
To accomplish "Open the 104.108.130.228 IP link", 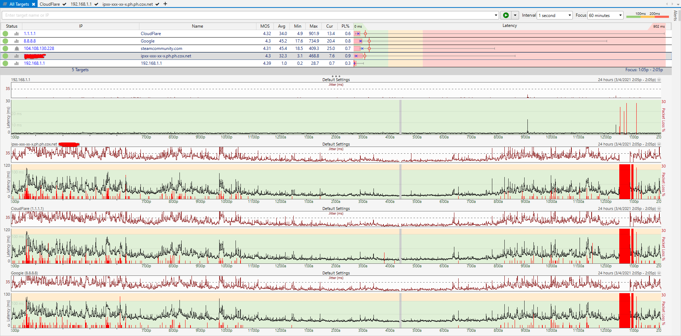I will coord(39,49).
